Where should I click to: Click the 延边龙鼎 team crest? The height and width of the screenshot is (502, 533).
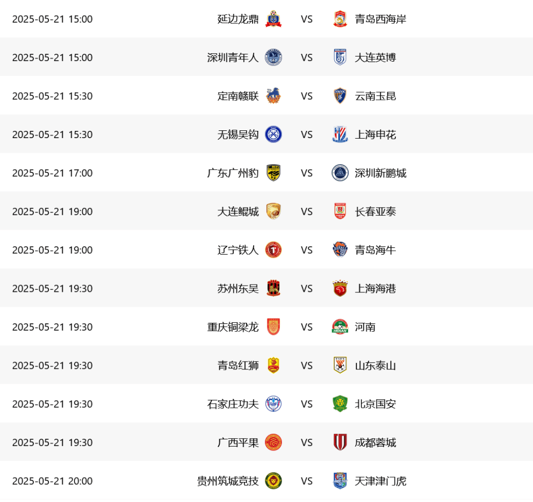(273, 19)
